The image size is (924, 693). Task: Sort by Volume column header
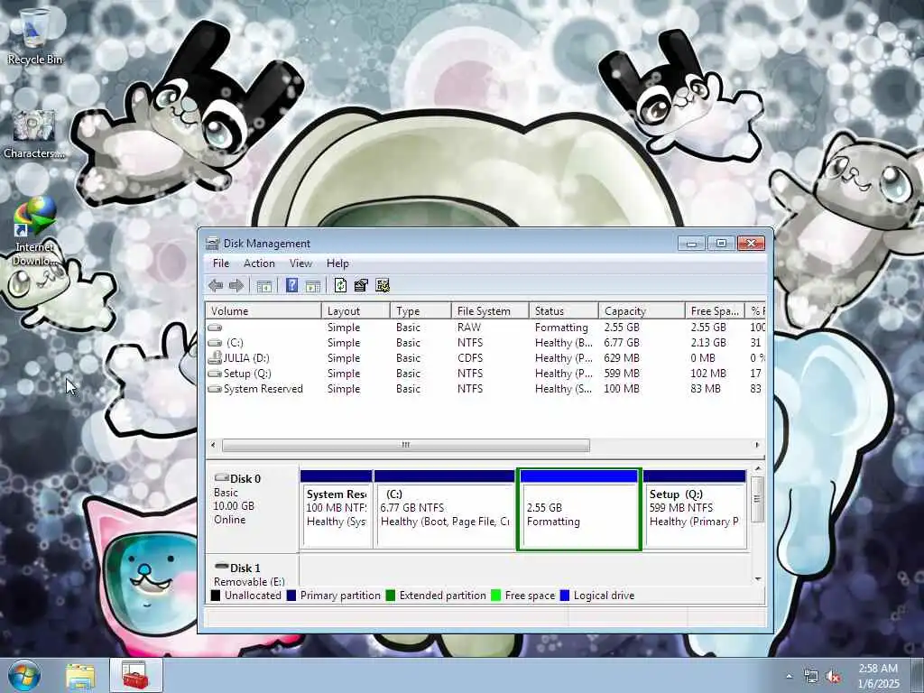click(263, 310)
